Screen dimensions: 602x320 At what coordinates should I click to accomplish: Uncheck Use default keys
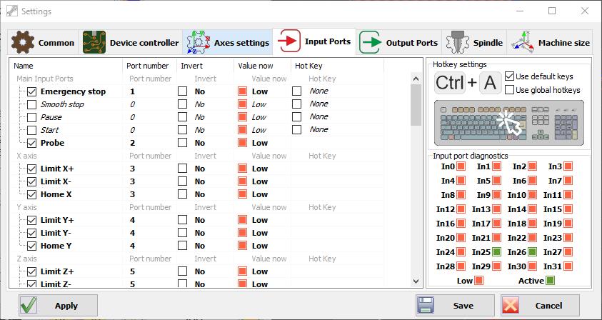click(x=509, y=76)
